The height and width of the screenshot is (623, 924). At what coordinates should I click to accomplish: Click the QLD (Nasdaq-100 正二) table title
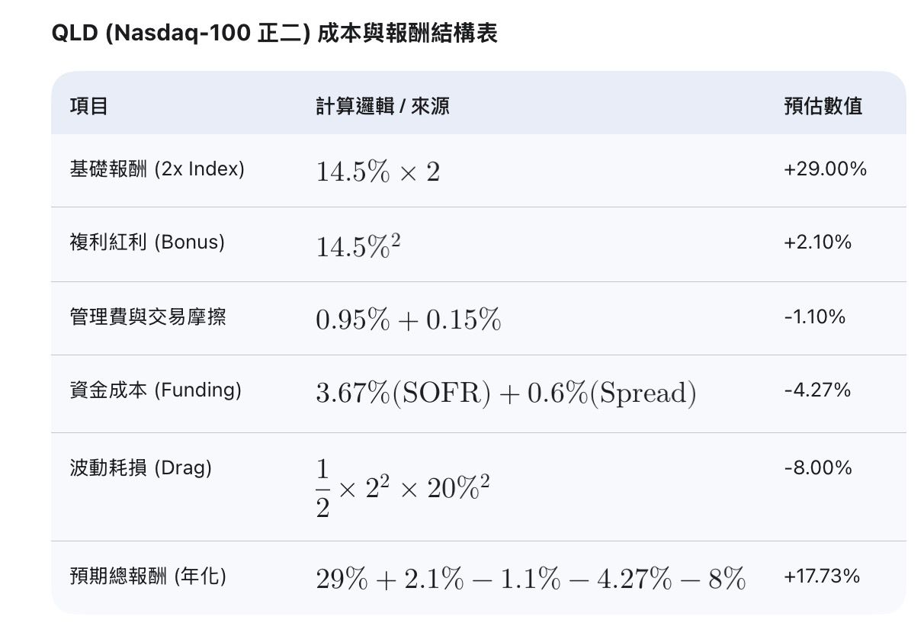click(274, 34)
